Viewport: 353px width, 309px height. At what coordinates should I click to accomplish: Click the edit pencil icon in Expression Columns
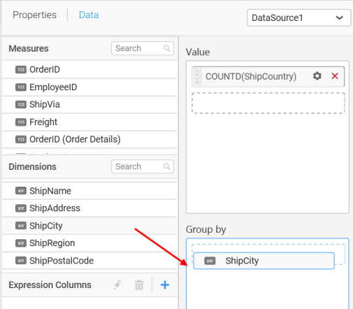point(117,285)
